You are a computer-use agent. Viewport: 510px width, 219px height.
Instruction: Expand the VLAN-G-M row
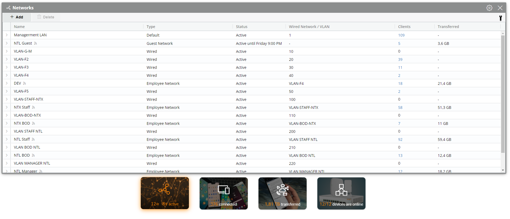(7, 51)
